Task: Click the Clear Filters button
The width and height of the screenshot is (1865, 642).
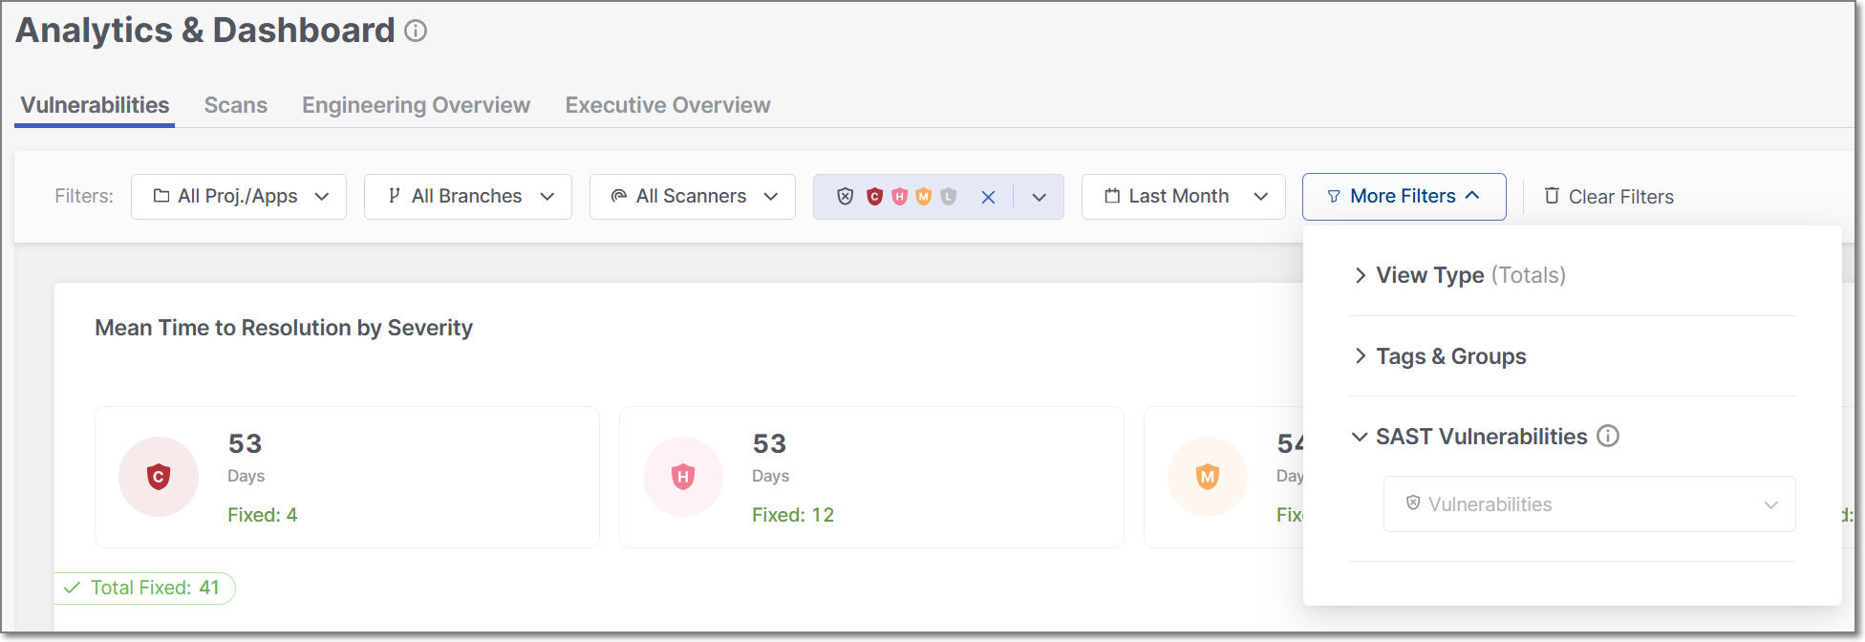Action: [1609, 197]
